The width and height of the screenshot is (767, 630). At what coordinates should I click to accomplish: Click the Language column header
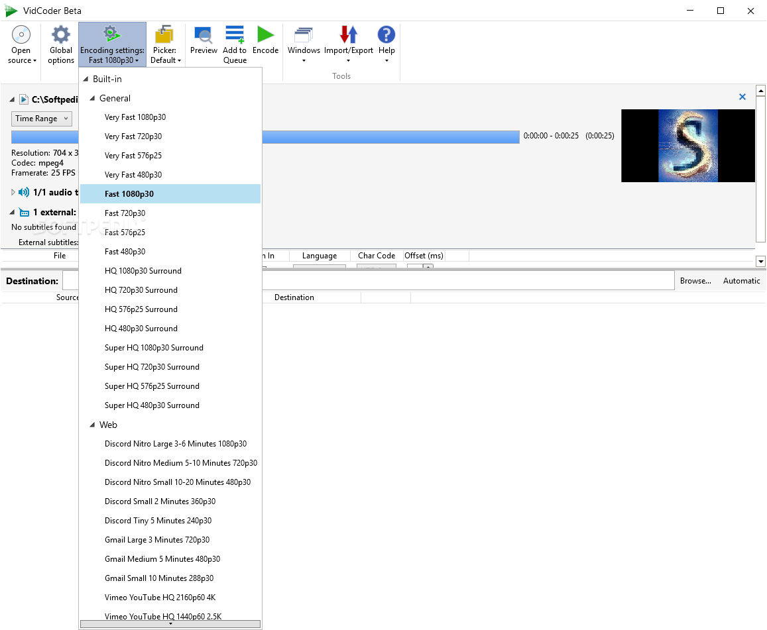click(x=320, y=256)
